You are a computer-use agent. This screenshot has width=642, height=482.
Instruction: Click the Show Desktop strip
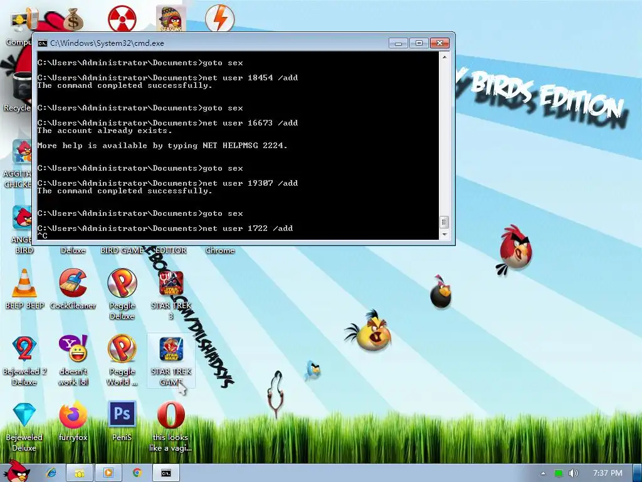click(x=638, y=473)
